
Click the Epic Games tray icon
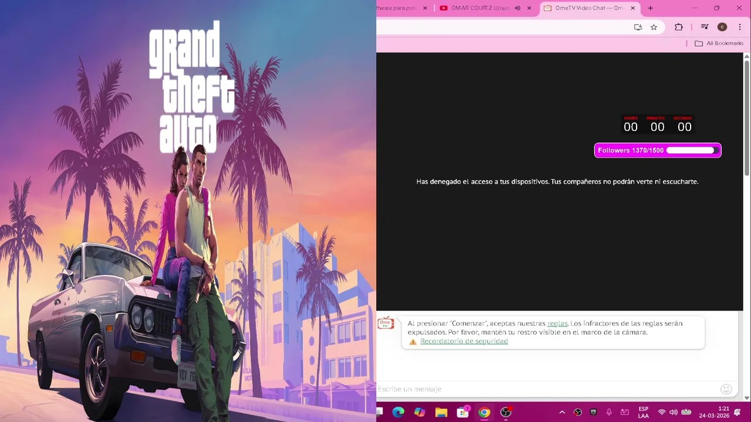pyautogui.click(x=593, y=412)
